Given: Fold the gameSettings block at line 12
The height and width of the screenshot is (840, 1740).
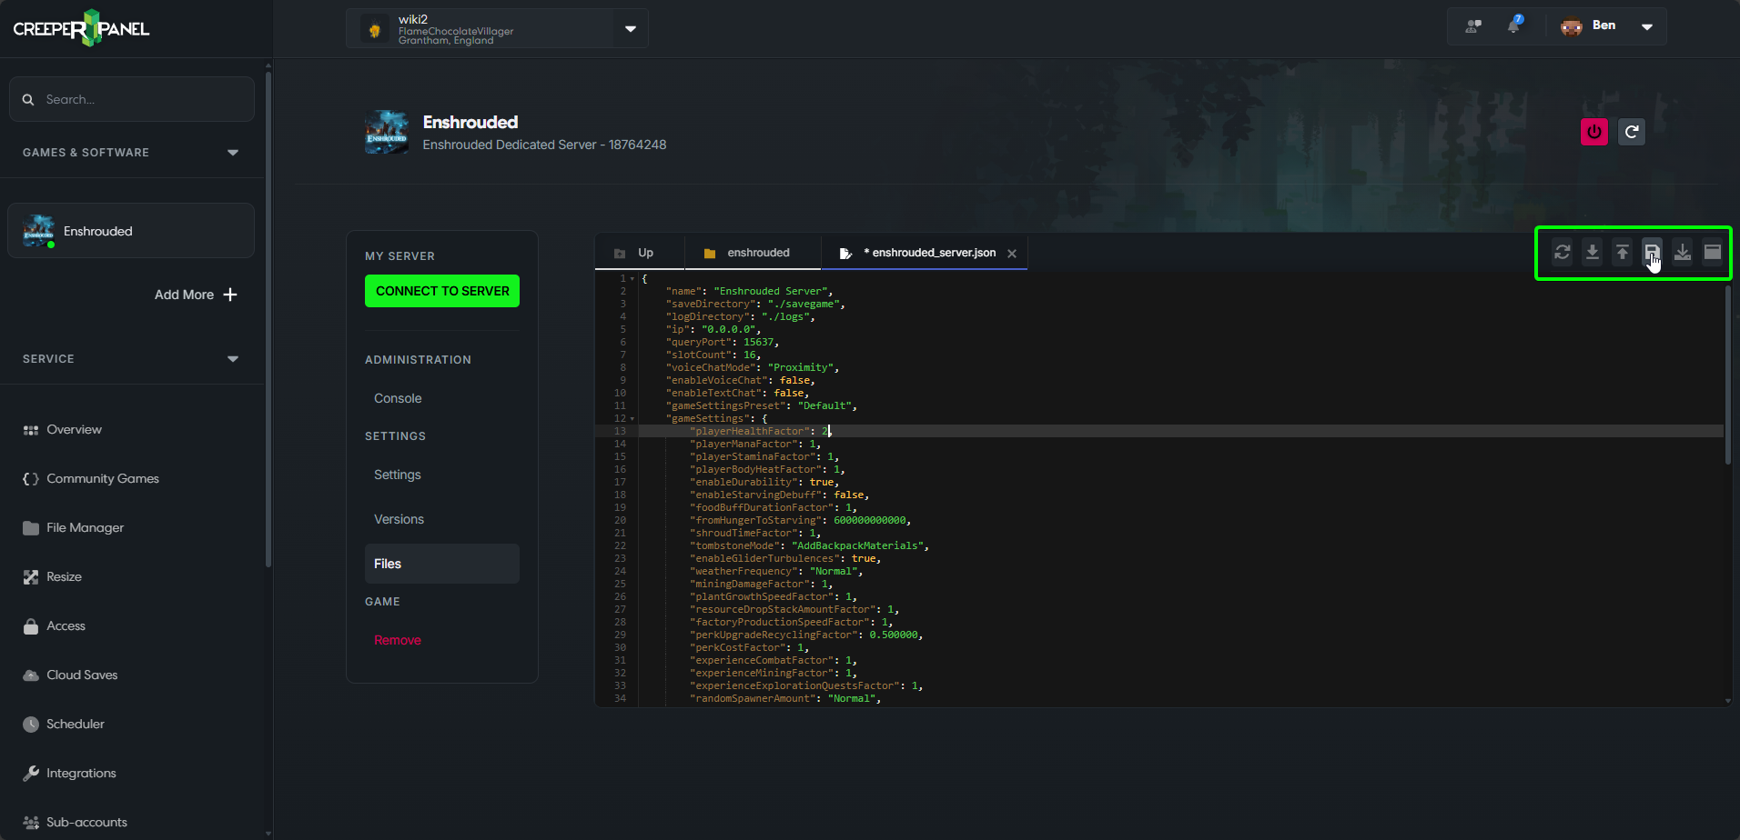Looking at the screenshot, I should coord(632,419).
